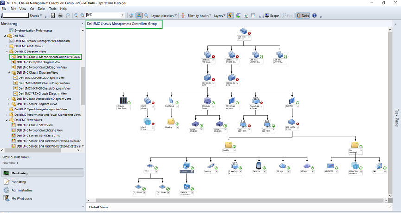The height and width of the screenshot is (213, 401).
Task: Open the Tools menu
Action: (x=52, y=9)
